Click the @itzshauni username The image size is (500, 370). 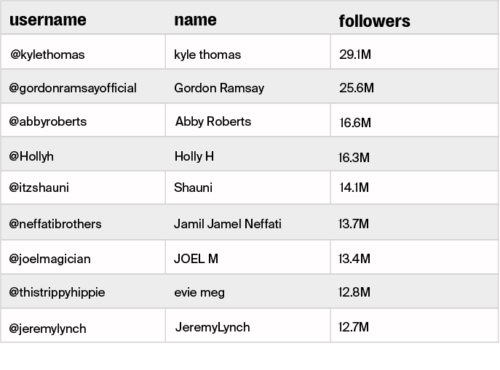coord(39,188)
